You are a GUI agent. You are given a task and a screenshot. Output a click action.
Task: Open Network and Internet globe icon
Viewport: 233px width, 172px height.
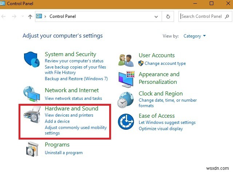tap(32, 94)
